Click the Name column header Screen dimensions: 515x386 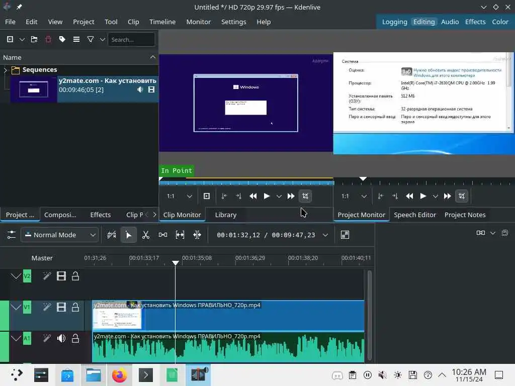[x=79, y=57]
